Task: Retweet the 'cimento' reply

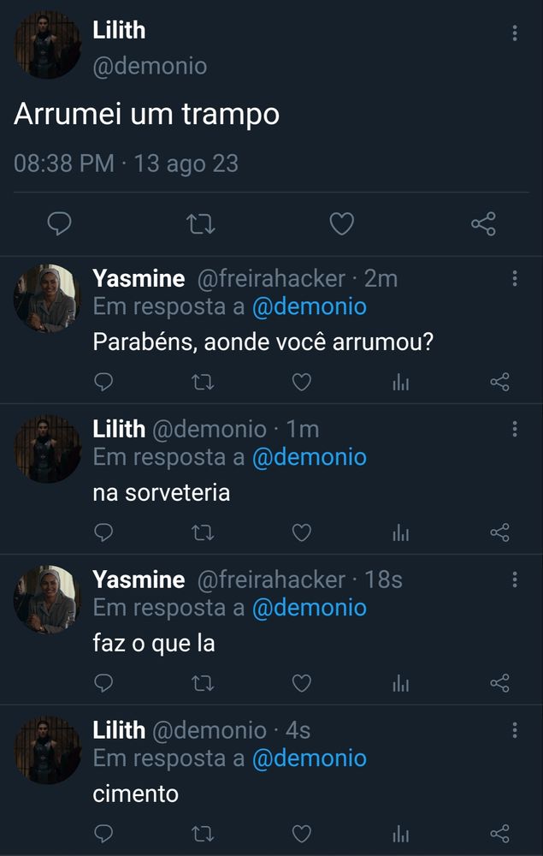Action: pos(203,833)
